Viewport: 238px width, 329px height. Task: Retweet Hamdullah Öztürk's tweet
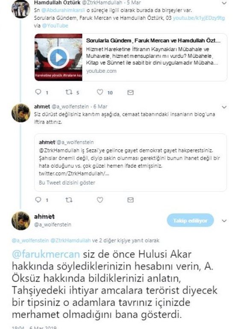click(69, 92)
